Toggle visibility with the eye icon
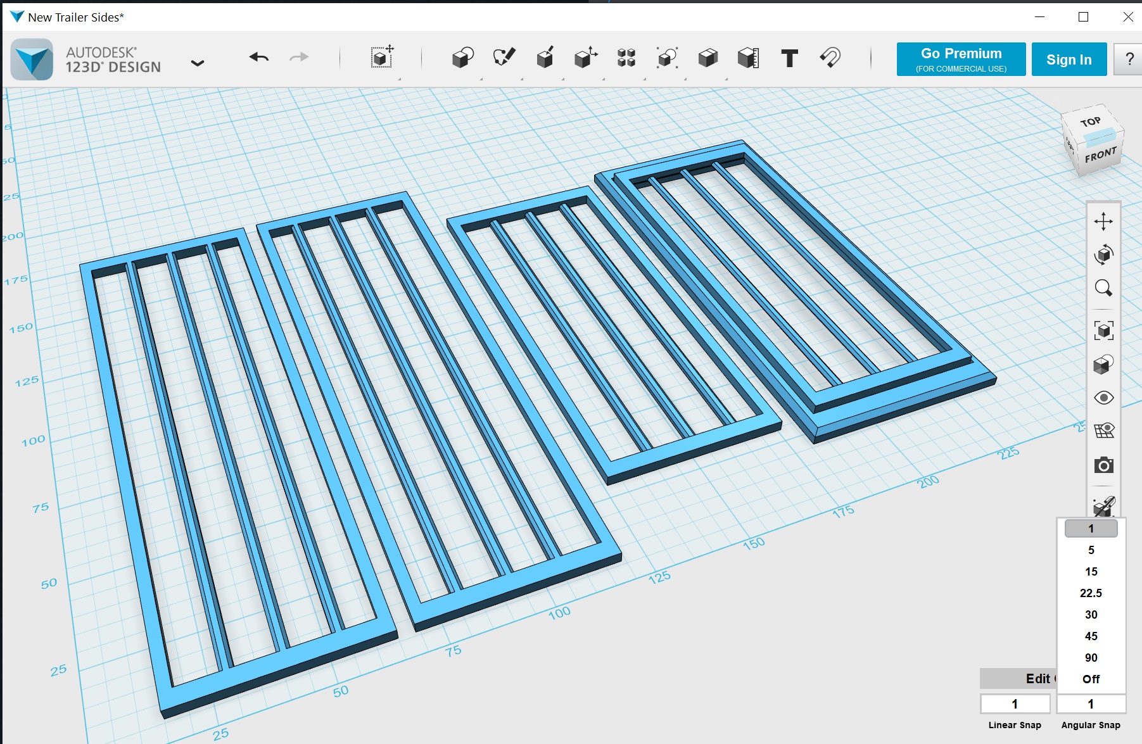Viewport: 1142px width, 744px height. tap(1103, 398)
